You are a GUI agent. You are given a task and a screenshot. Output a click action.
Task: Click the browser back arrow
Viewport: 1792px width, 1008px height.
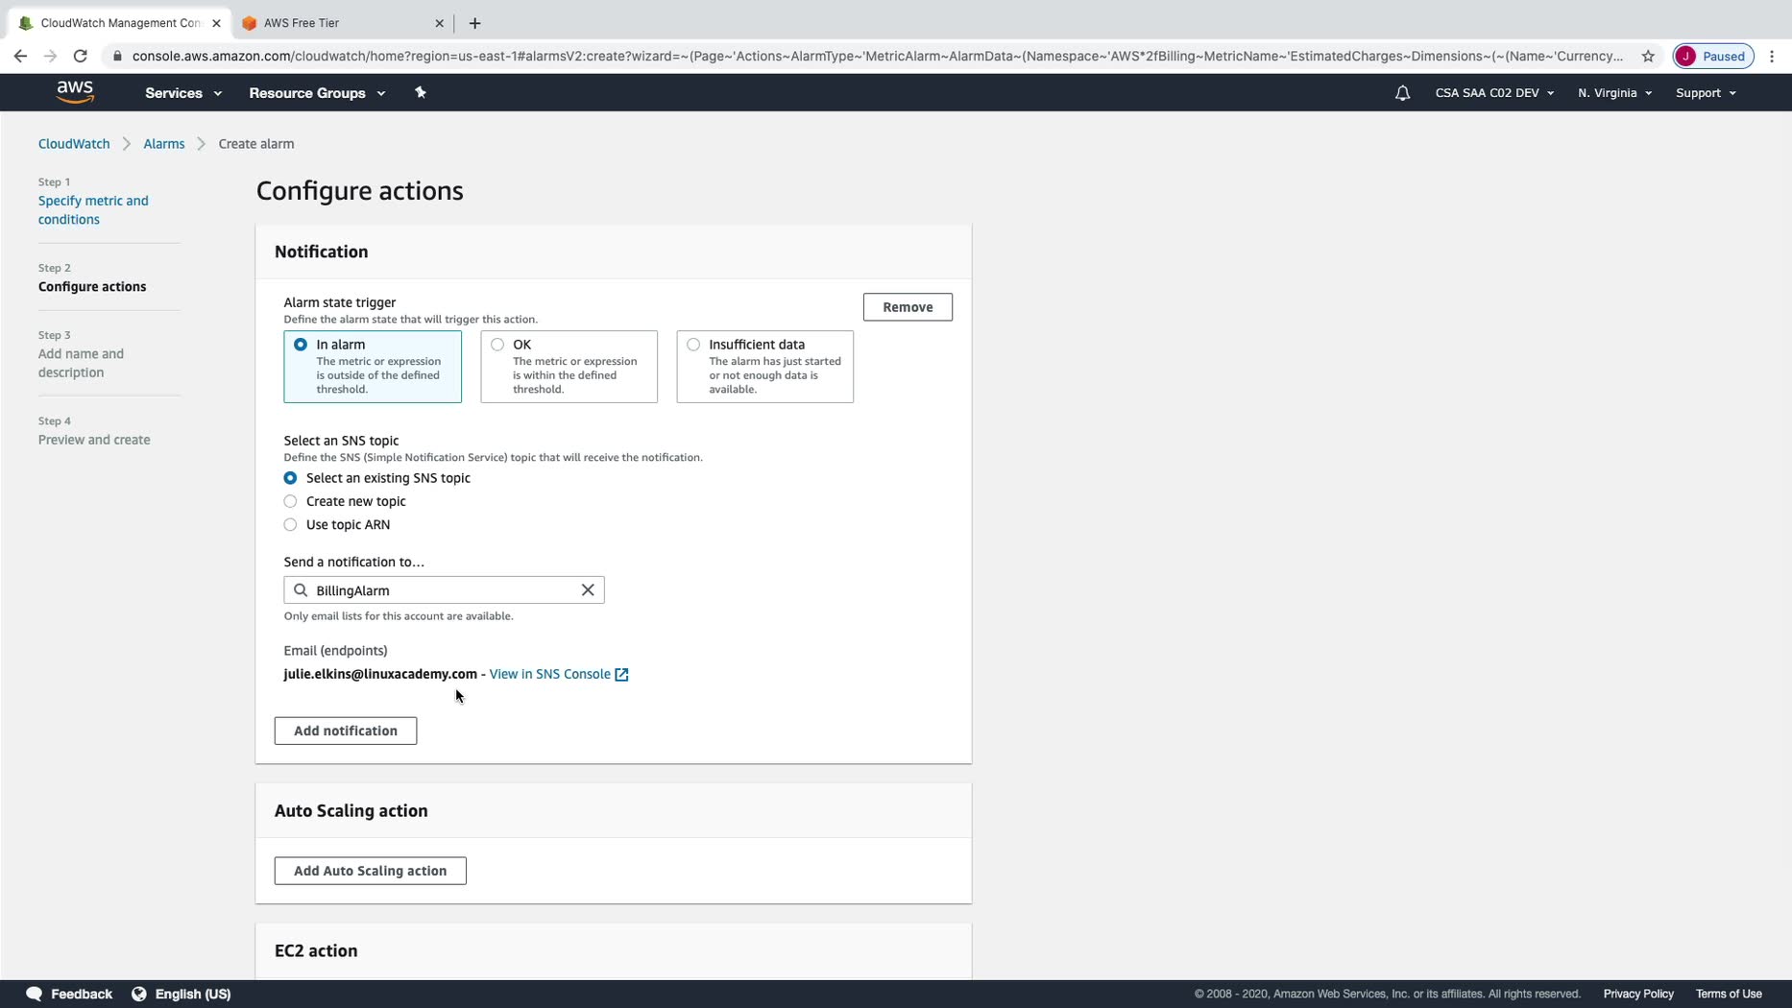pyautogui.click(x=20, y=56)
